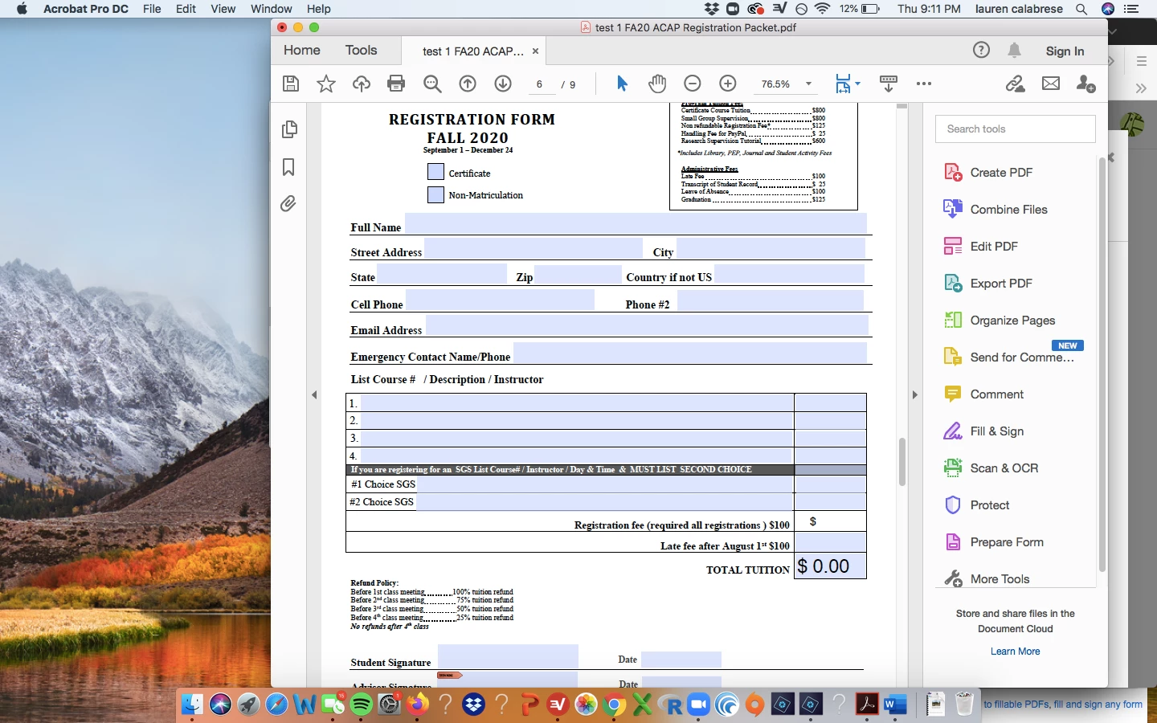Viewport: 1157px width, 723px height.
Task: Show more toolbar tools with ellipsis
Action: coord(924,84)
